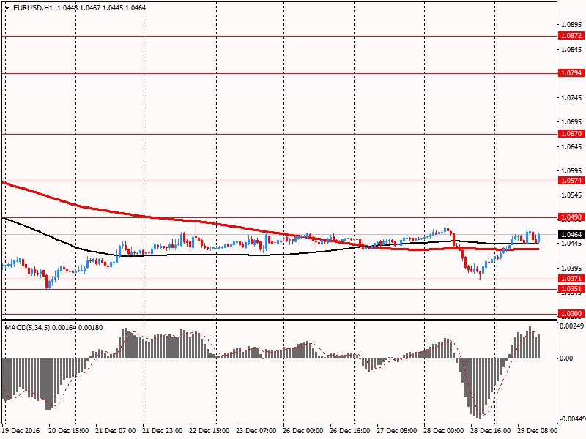Image resolution: width=586 pixels, height=439 pixels.
Task: Click the 1.0745 price scale value
Action: click(x=572, y=98)
